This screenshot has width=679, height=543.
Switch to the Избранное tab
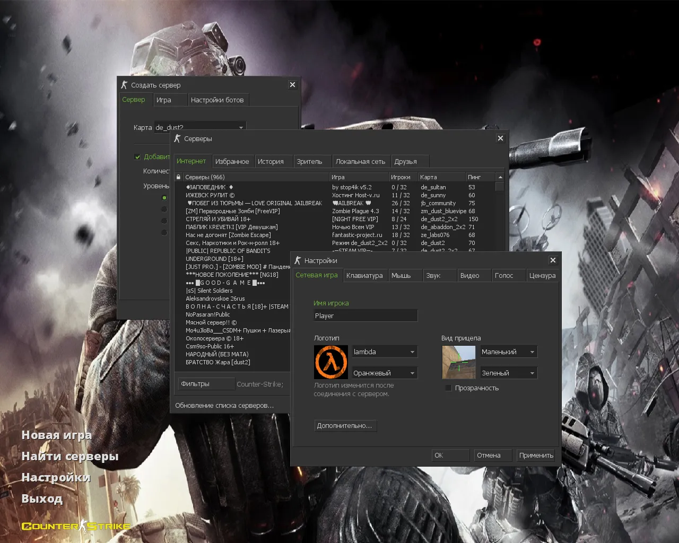pos(233,161)
